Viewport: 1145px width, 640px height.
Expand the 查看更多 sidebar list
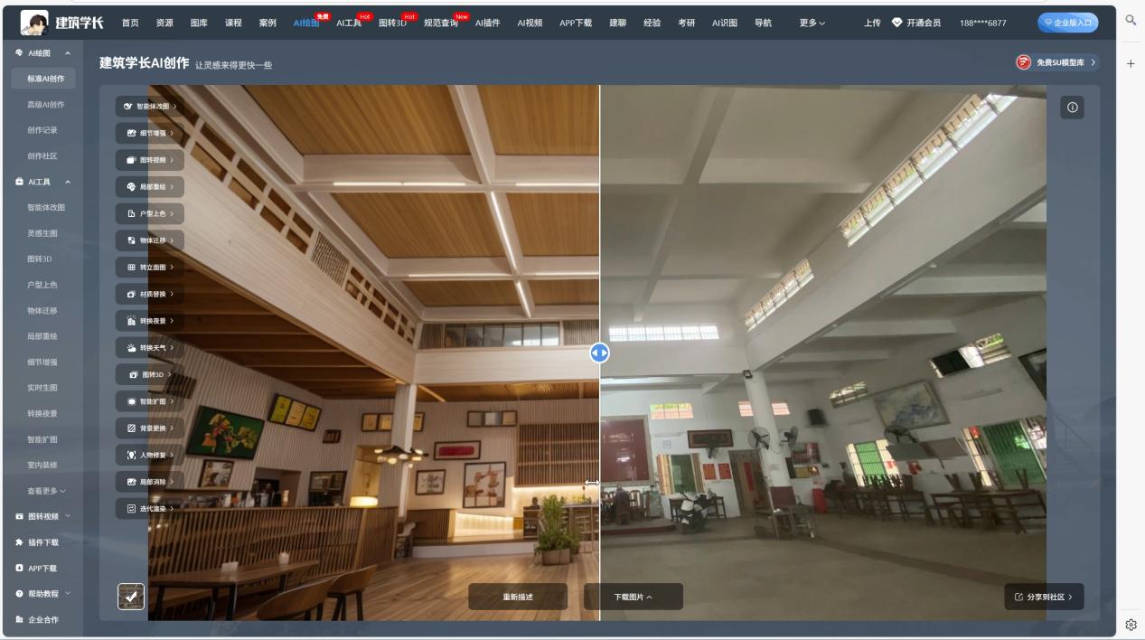[46, 491]
